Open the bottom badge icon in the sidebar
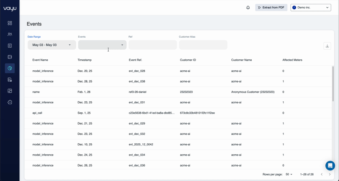The width and height of the screenshot is (339, 181). [x=10, y=102]
